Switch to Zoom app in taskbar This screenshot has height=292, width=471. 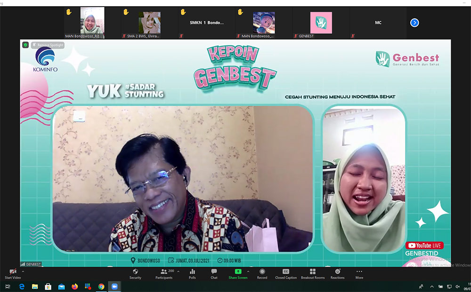click(x=114, y=287)
